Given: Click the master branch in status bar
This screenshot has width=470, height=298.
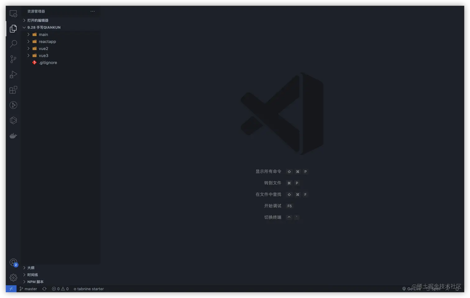Looking at the screenshot, I should pyautogui.click(x=28, y=289).
